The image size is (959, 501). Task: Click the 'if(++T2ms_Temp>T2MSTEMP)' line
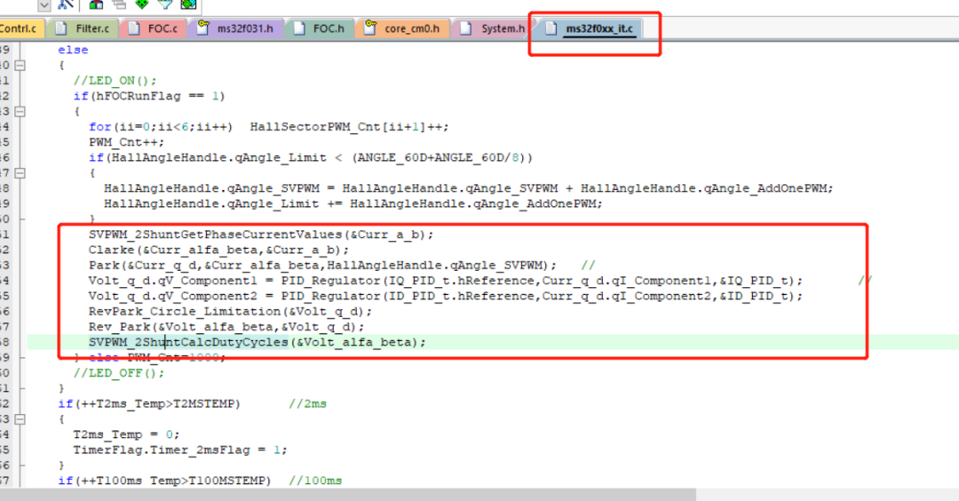tap(149, 404)
